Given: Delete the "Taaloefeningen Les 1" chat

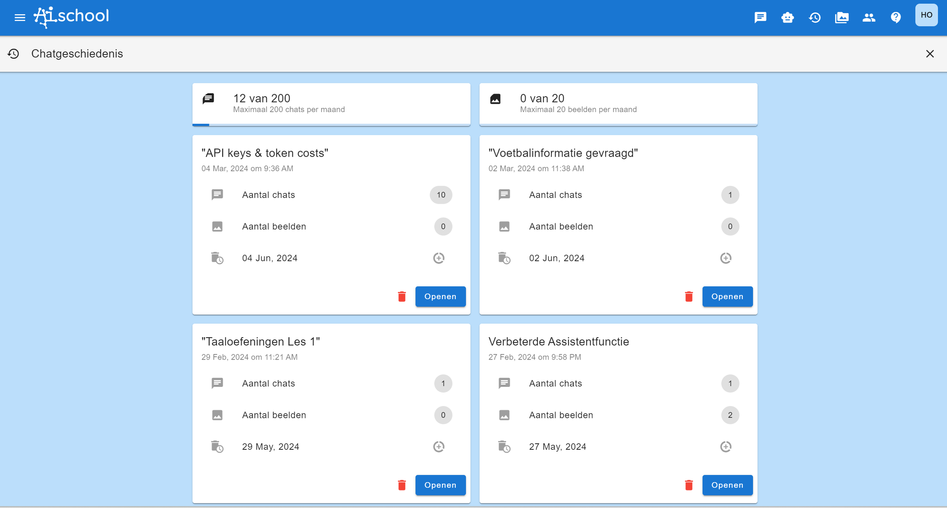Looking at the screenshot, I should [x=402, y=485].
